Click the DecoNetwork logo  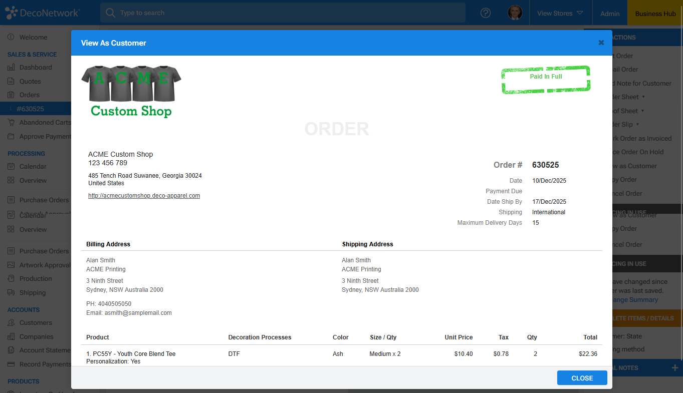coord(43,13)
